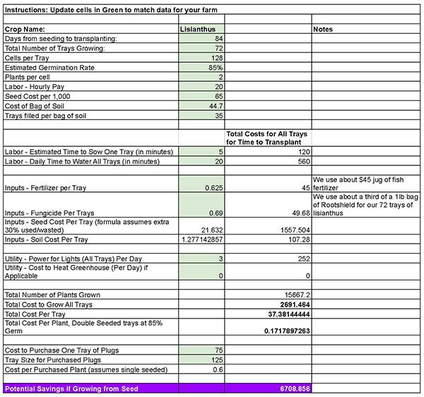This screenshot has width=424, height=397.
Task: Click the fertilizer per tray value 0.625
Action: pos(201,188)
